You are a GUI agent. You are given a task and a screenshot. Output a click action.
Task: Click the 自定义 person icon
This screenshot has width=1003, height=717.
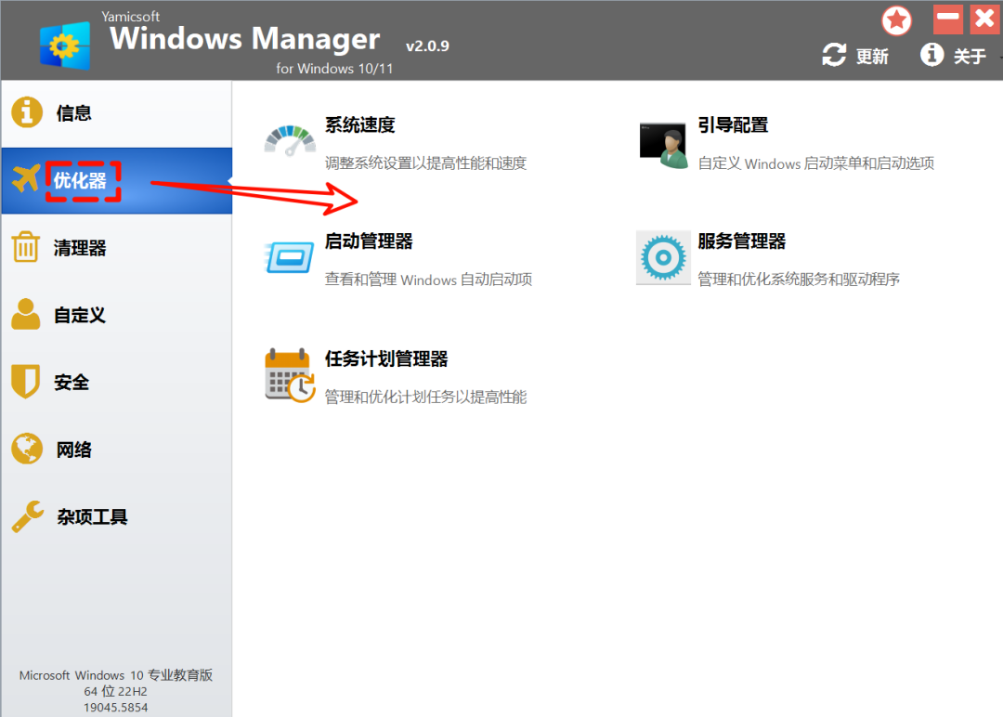pos(26,314)
